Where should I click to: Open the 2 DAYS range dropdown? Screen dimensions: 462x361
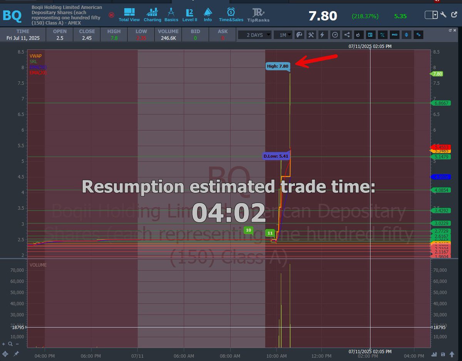pyautogui.click(x=254, y=35)
